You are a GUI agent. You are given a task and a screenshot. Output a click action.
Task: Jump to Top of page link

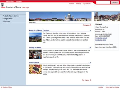pos(85,80)
